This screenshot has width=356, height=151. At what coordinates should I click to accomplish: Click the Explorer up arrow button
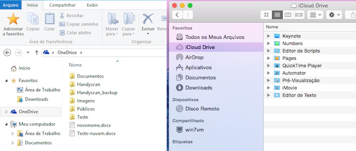pos(37,53)
